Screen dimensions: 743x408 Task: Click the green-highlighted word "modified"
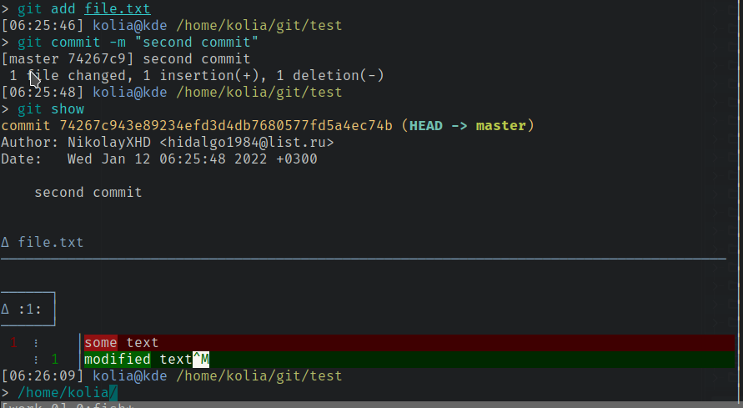tap(118, 360)
